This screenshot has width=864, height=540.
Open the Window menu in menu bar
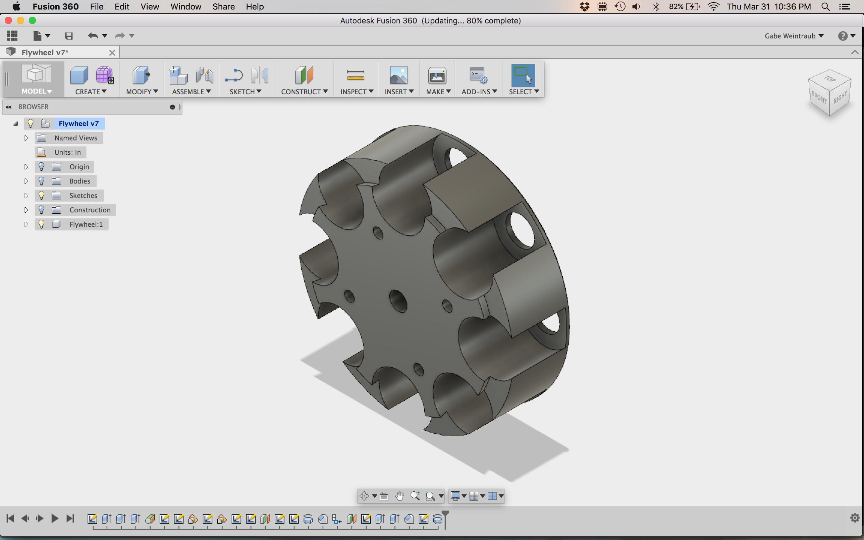coord(186,6)
